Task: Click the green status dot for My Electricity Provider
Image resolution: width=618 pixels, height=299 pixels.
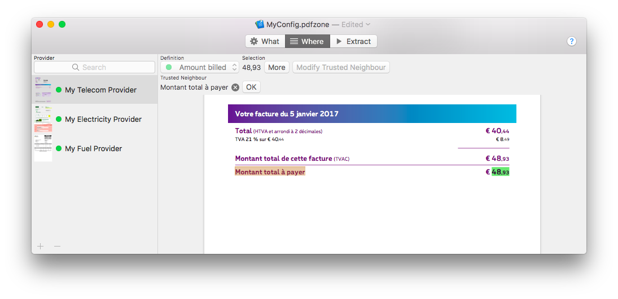Action: point(59,119)
